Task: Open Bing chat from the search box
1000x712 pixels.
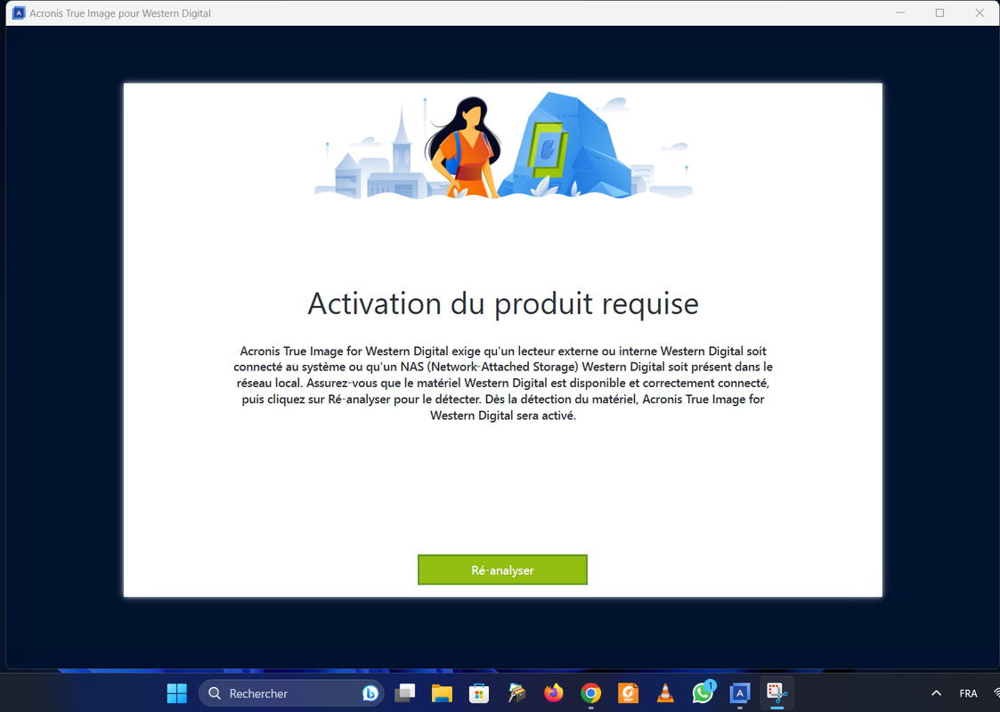Action: [370, 693]
